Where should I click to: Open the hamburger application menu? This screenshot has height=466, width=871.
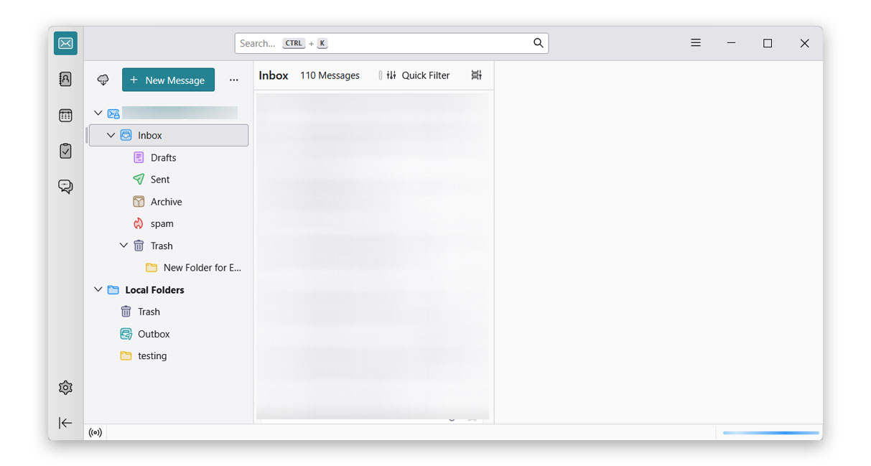[x=695, y=43]
